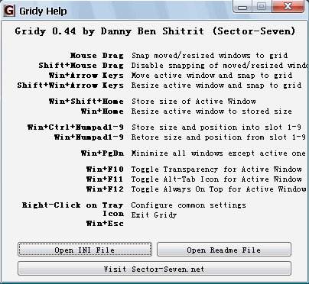Click 'Disable snapping of moved/resized' description

tap(219, 66)
